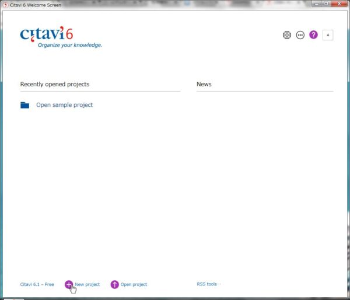Click the purple plus New project icon
Screen dimensions: 350x300
[69, 285]
